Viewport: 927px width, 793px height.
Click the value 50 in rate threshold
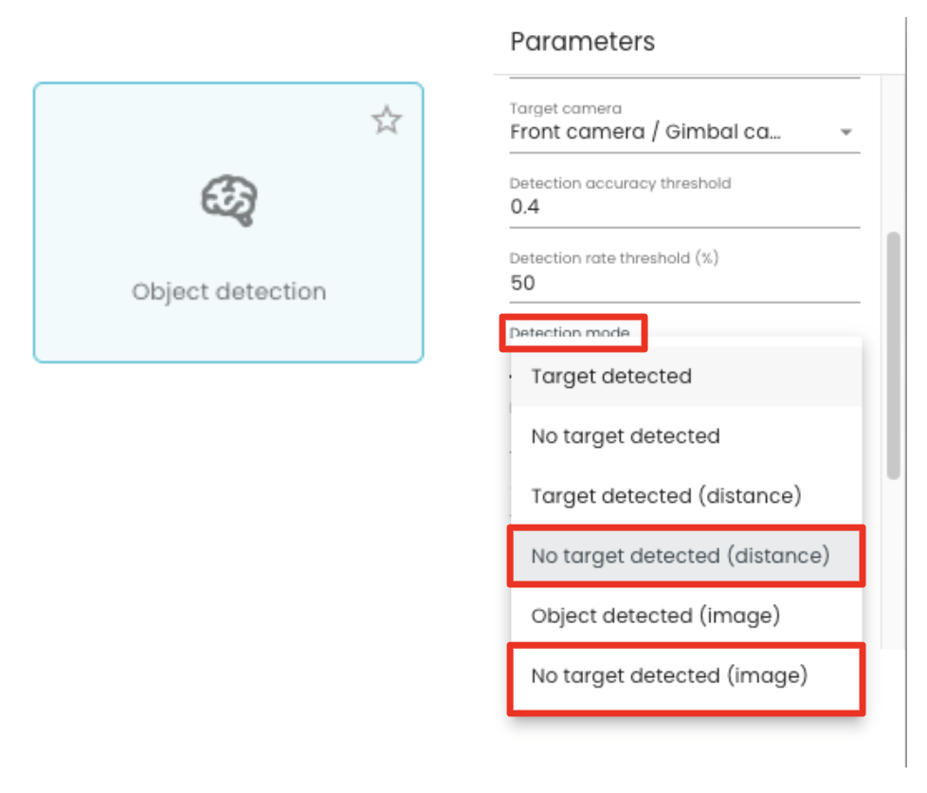[x=522, y=283]
